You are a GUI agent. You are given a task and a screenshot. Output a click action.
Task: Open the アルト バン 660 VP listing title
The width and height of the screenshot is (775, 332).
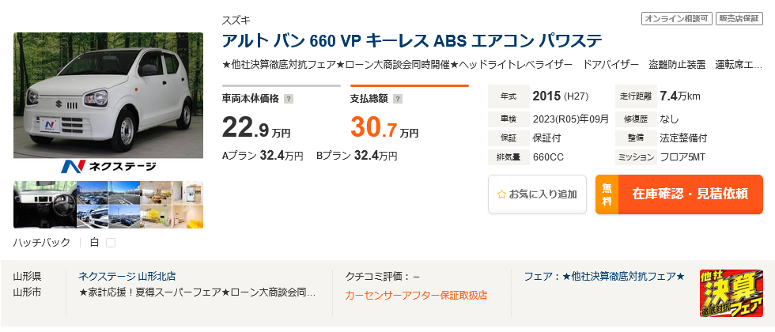[411, 40]
